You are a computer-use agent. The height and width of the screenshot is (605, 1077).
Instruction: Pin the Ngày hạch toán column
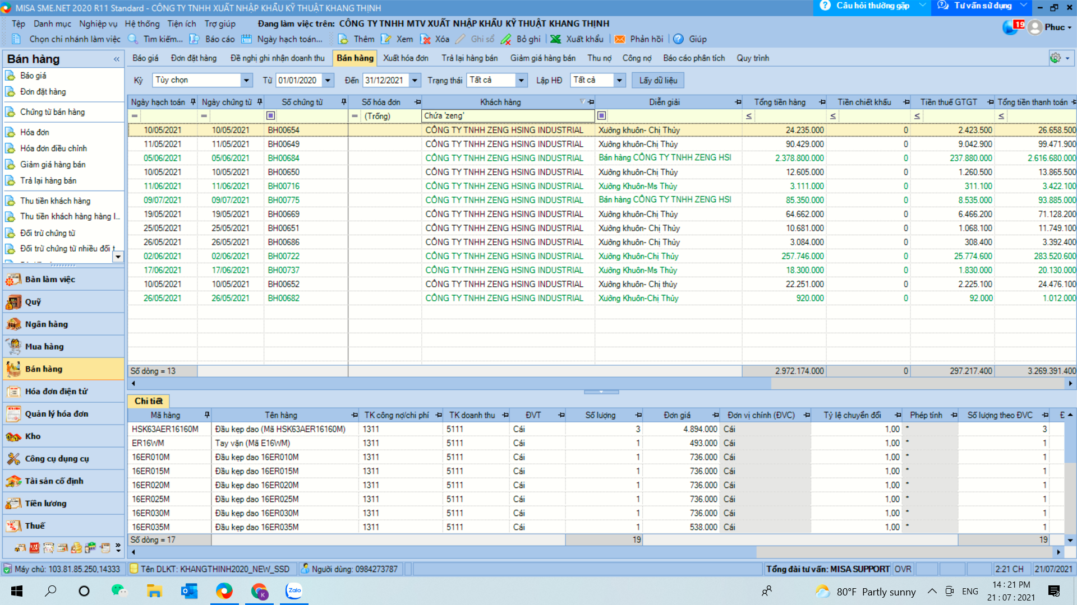[193, 102]
